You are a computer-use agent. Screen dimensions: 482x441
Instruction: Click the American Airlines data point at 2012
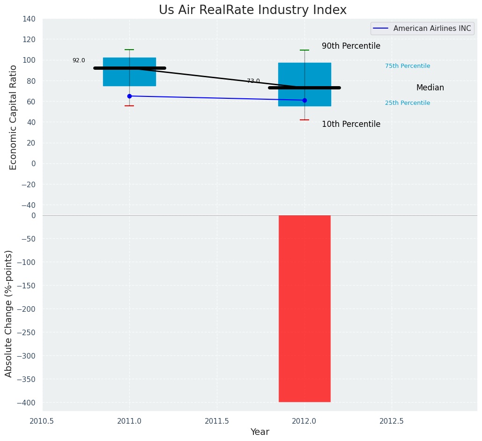(304, 100)
